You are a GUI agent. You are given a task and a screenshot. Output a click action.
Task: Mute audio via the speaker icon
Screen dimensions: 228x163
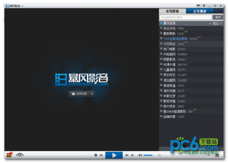point(140,155)
